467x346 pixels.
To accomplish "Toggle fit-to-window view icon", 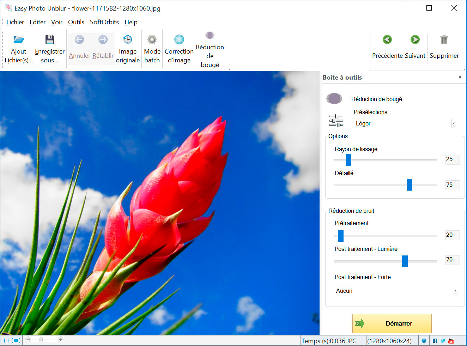I will click(x=16, y=341).
